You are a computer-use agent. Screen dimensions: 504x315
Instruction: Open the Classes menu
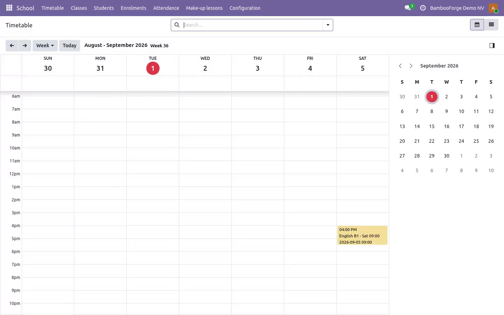79,8
